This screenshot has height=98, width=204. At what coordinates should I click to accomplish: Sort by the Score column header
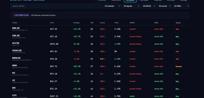[103, 23]
